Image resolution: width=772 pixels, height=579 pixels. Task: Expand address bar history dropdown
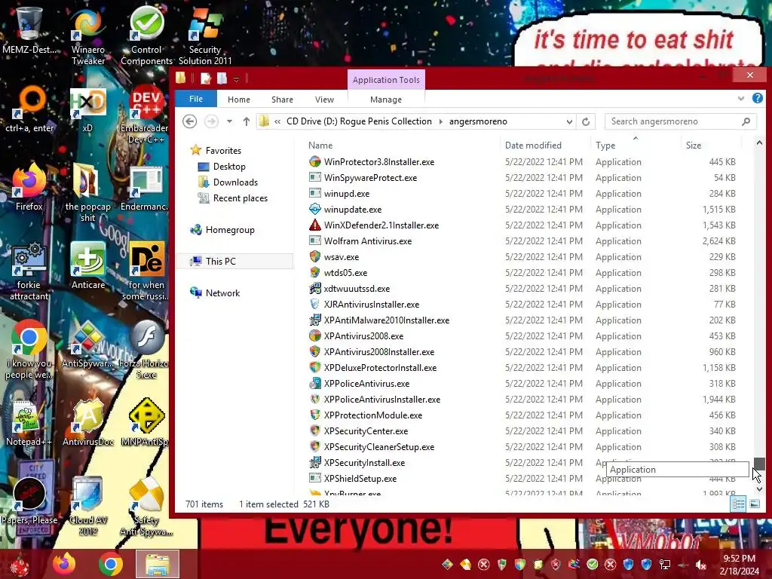pyautogui.click(x=569, y=121)
